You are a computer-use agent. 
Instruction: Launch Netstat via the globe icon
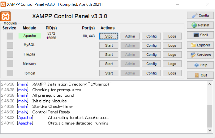(200, 25)
